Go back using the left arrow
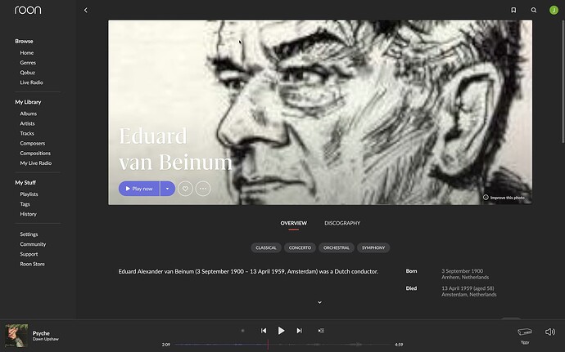 pos(86,10)
